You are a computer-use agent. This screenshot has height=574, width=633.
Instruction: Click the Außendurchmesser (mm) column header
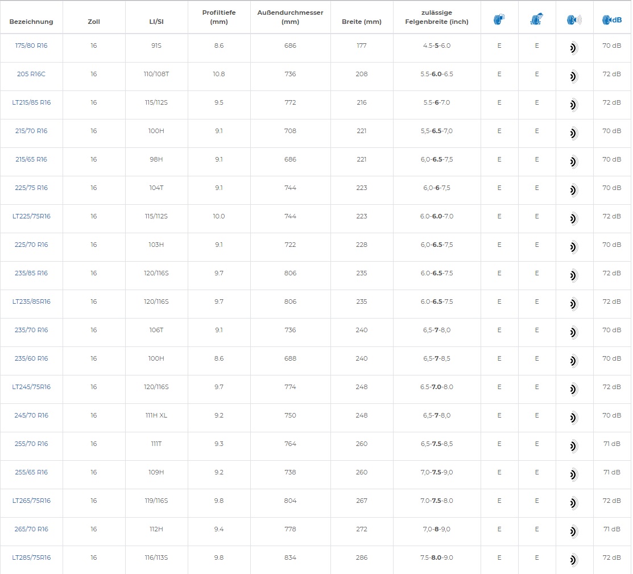coord(290,17)
